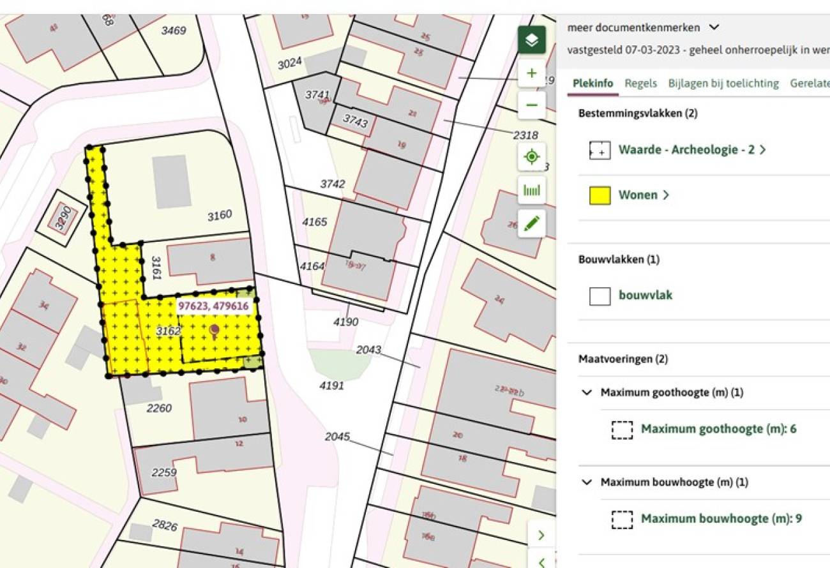The image size is (830, 568).
Task: Zoom out of the map
Action: [531, 105]
